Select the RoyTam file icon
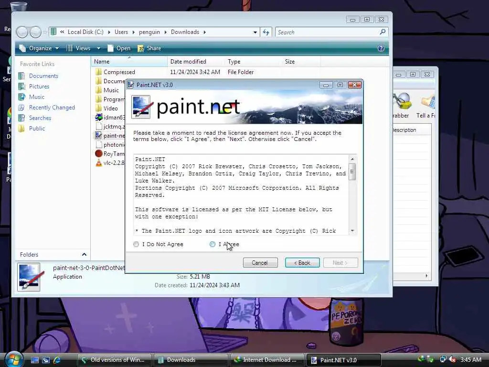 [98, 153]
